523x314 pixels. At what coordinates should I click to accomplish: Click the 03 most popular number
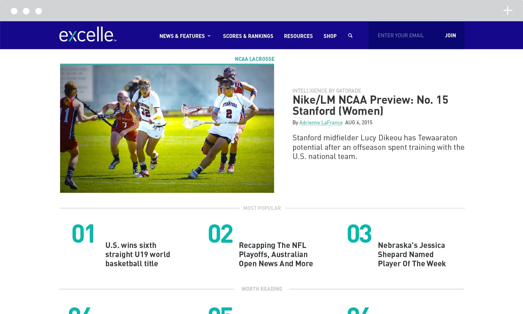[x=359, y=234]
